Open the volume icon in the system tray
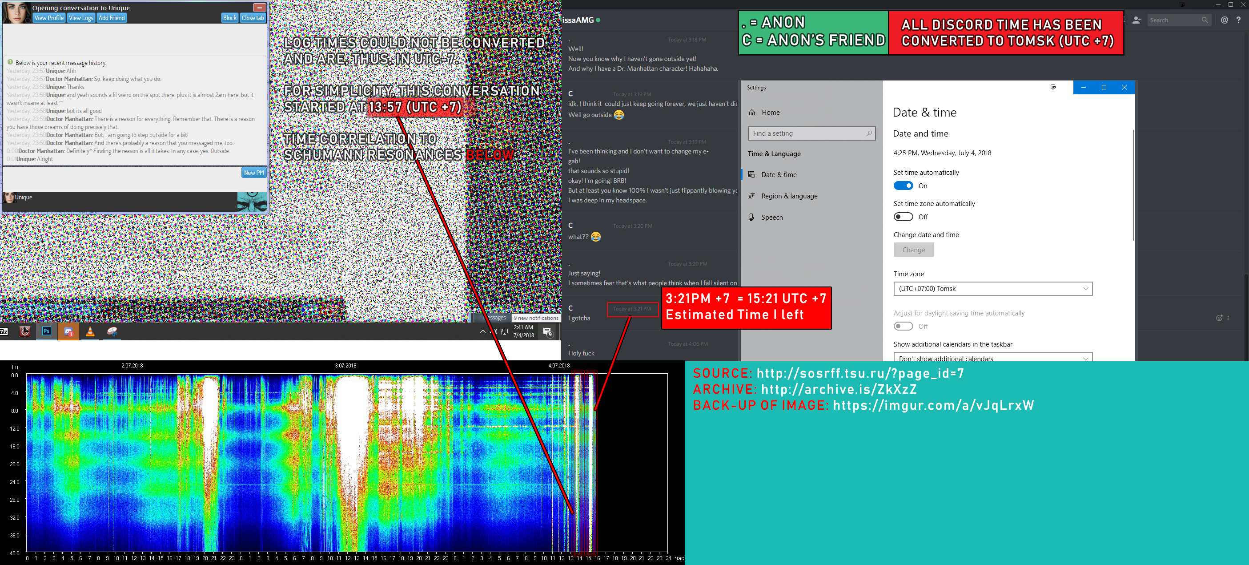1249x565 pixels. pos(494,331)
